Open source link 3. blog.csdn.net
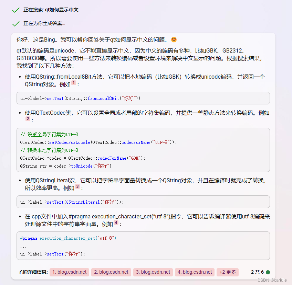 tap(153, 272)
